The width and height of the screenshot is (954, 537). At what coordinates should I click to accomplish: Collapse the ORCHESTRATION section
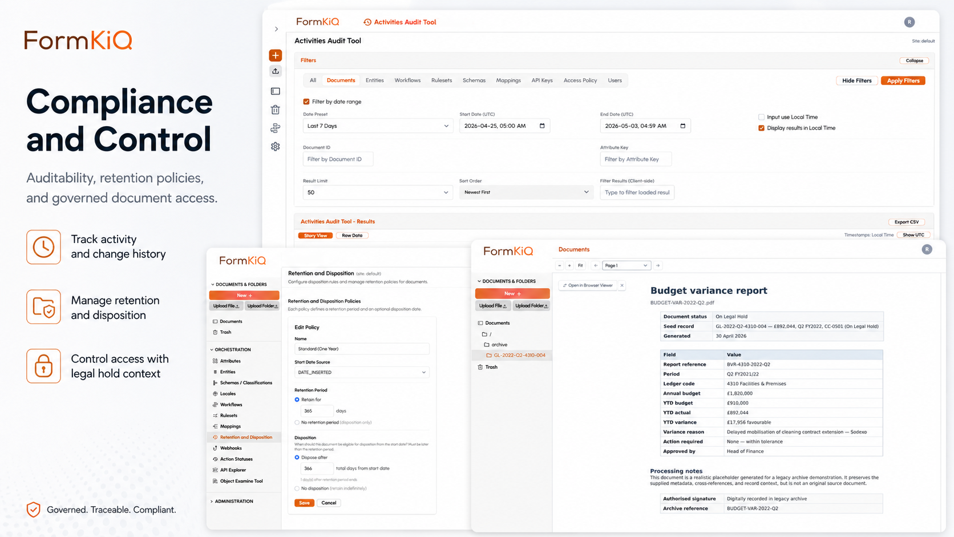(231, 350)
